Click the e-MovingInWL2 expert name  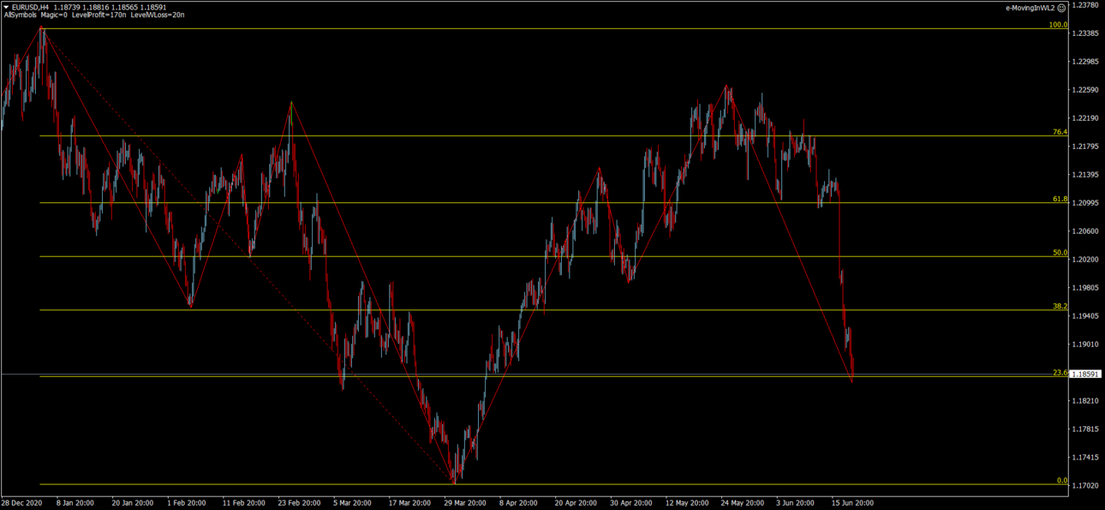coord(1030,7)
